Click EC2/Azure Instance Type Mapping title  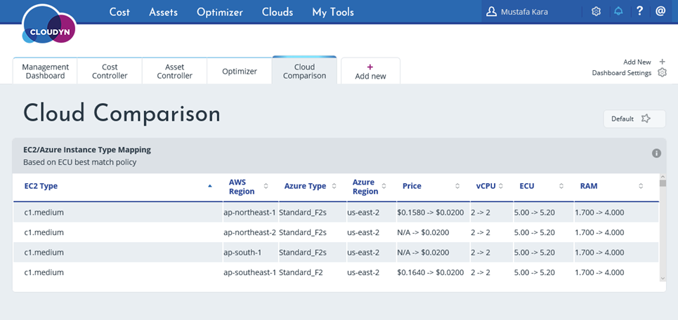click(x=87, y=150)
